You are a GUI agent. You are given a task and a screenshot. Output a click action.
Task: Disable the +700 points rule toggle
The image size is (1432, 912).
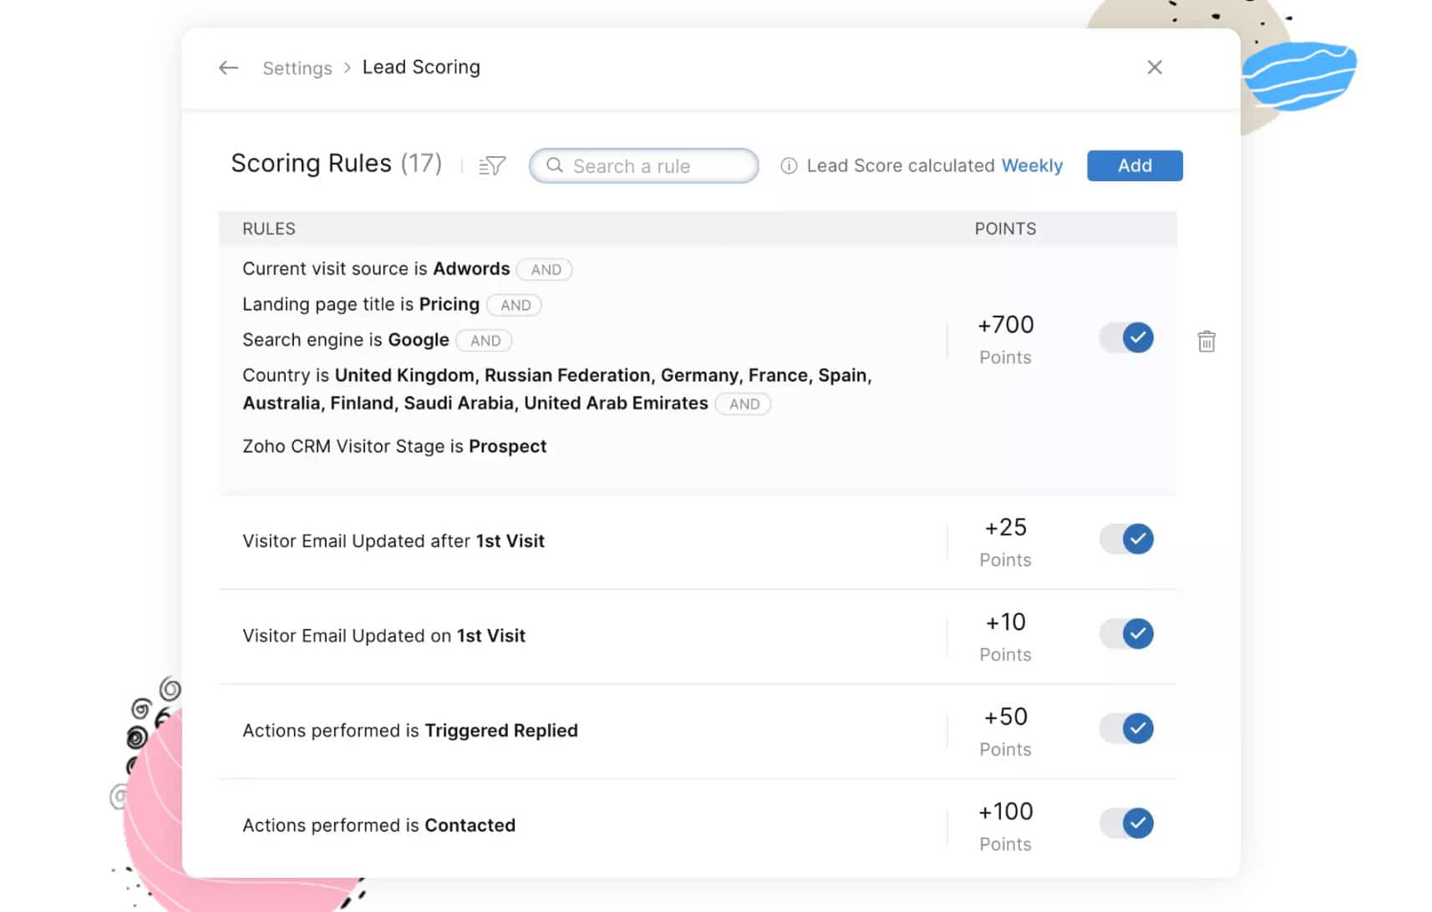click(x=1126, y=338)
